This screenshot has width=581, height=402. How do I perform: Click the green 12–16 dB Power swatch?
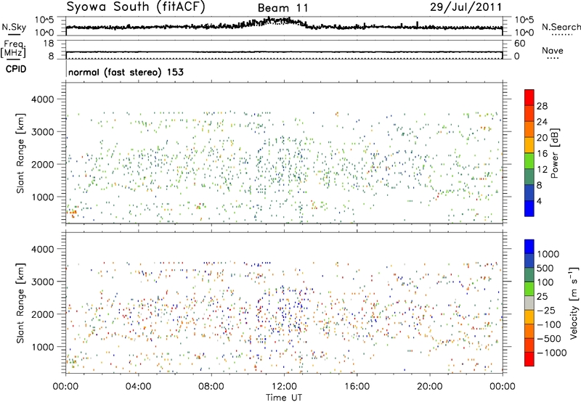pos(529,161)
